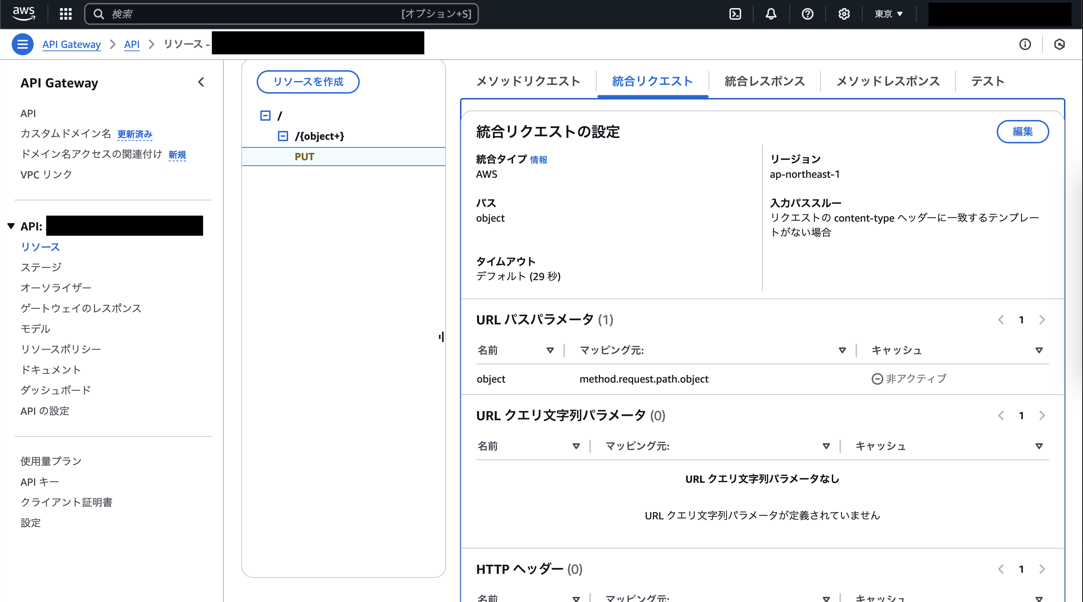This screenshot has height=602, width=1083.
Task: Click the search magnifier icon
Action: point(99,14)
